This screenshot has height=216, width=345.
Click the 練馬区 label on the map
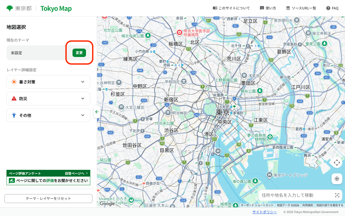pos(130,59)
